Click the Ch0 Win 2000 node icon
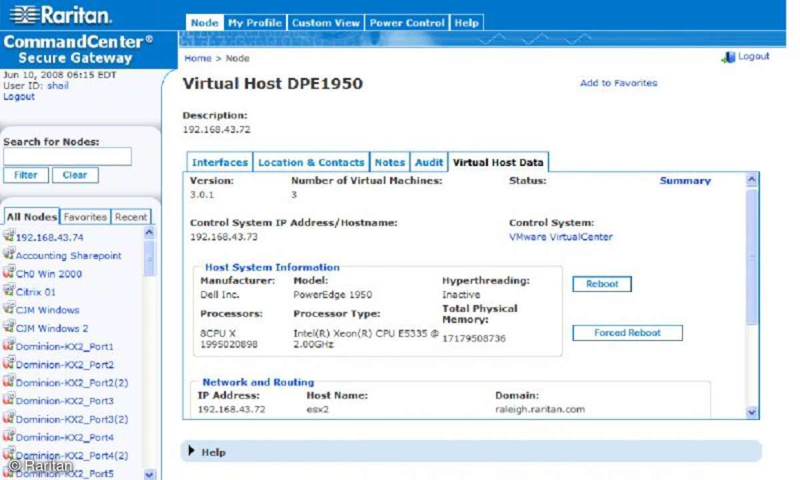 [9, 272]
